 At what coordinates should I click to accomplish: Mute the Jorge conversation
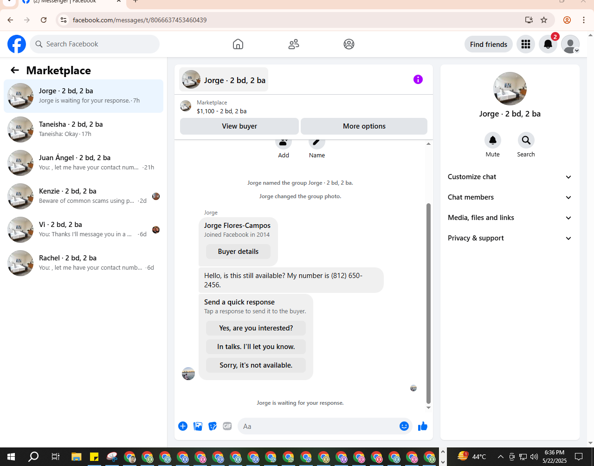pos(493,140)
